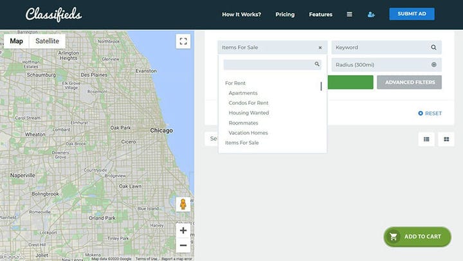Choose Vacation Homes in category list
The image size is (463, 261).
tap(248, 133)
